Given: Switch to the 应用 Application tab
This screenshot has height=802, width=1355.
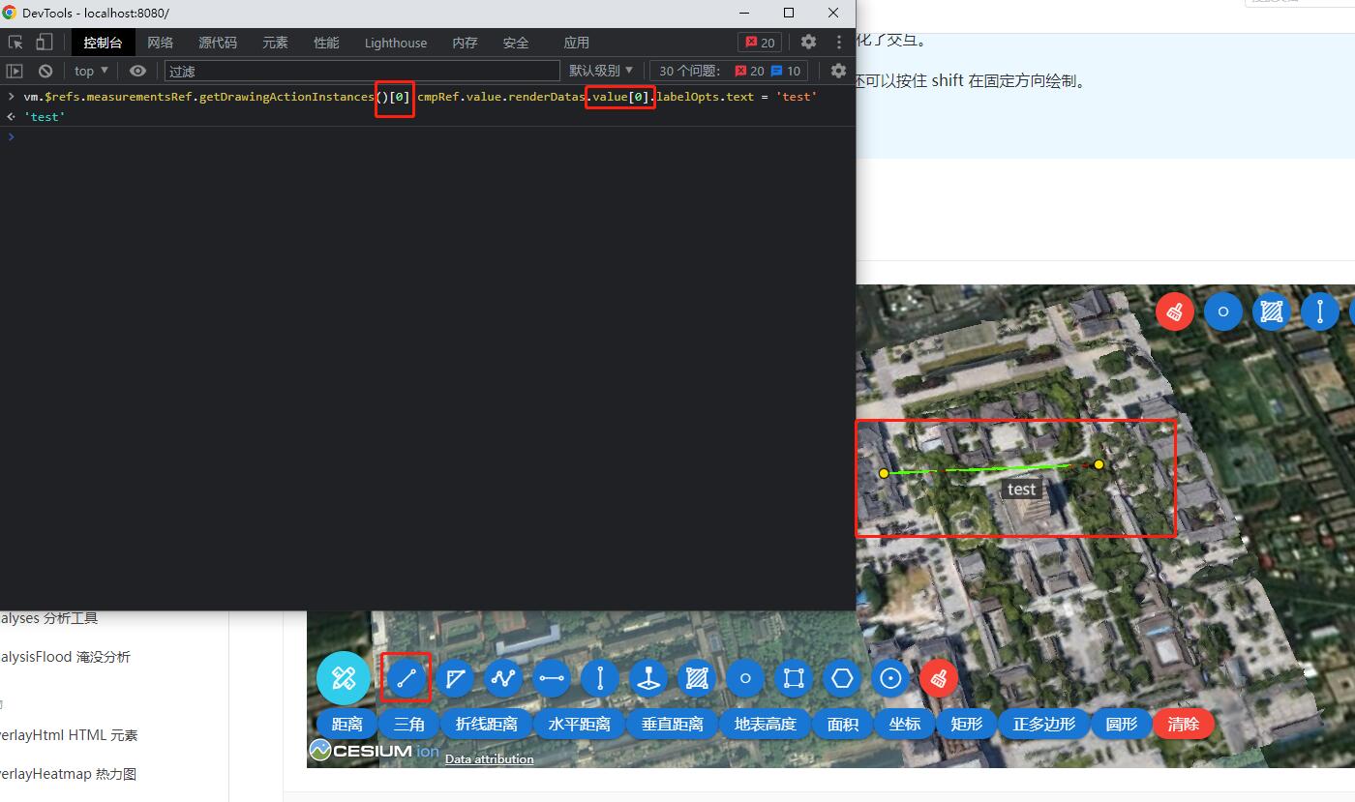Looking at the screenshot, I should coord(577,43).
